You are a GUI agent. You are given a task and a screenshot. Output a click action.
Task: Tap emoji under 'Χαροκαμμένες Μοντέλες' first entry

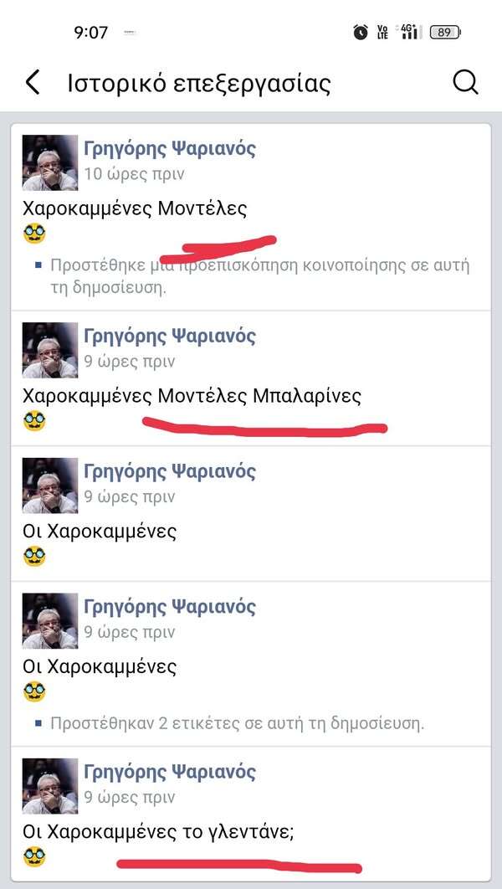point(34,234)
